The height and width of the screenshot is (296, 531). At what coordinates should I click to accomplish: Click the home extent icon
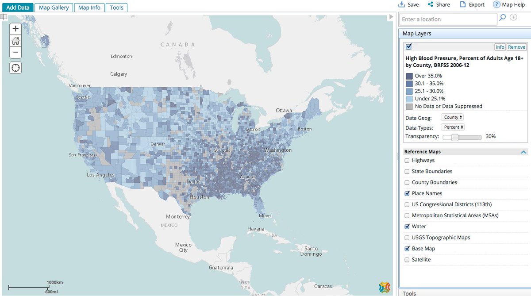point(15,40)
